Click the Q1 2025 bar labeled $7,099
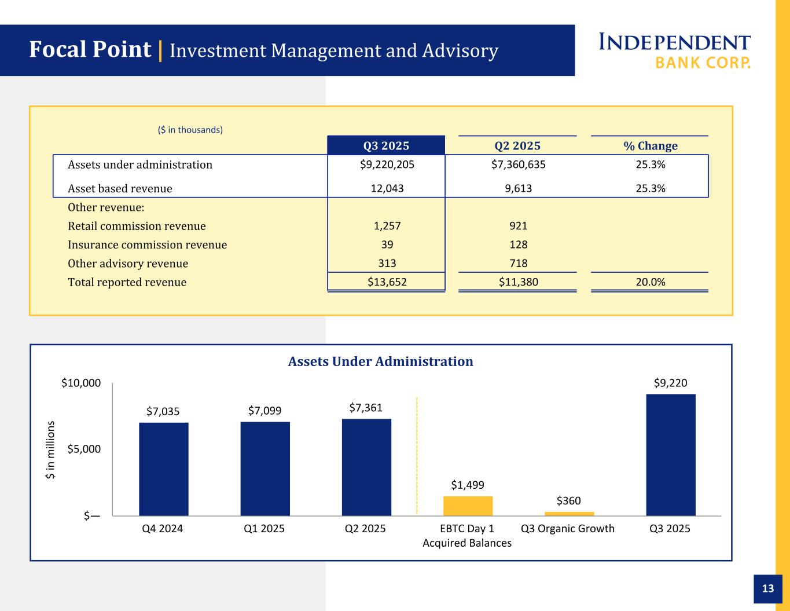 [x=265, y=468]
